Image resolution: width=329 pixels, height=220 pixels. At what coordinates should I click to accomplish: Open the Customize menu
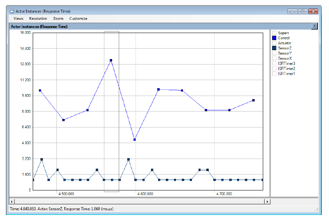78,19
